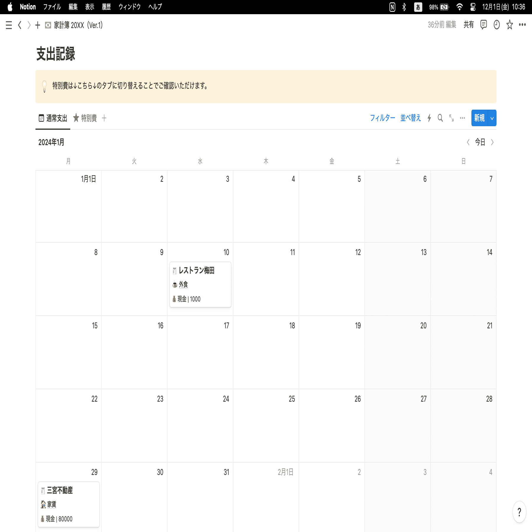The image size is (532, 532).
Task: Click the 共有 share button
Action: point(468,25)
